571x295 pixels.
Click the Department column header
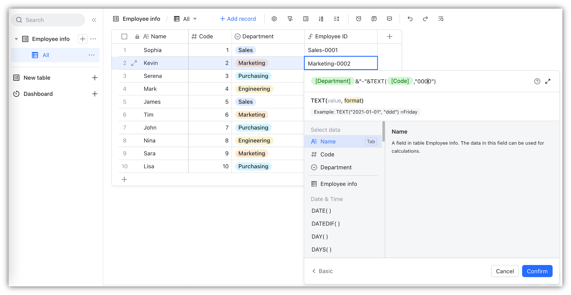[x=268, y=37]
